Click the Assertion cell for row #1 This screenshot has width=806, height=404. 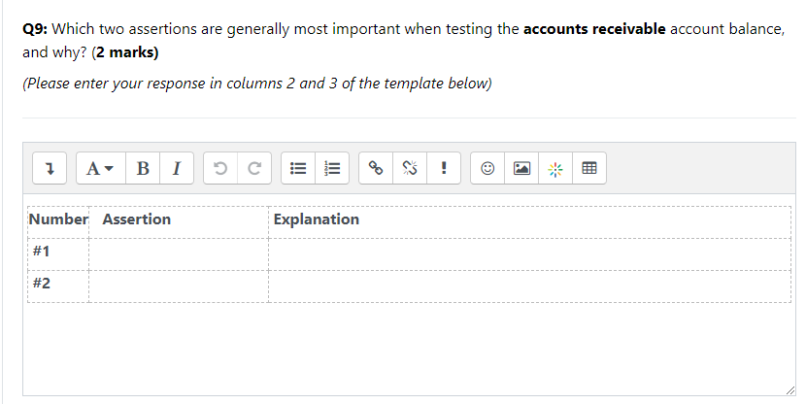coord(179,252)
